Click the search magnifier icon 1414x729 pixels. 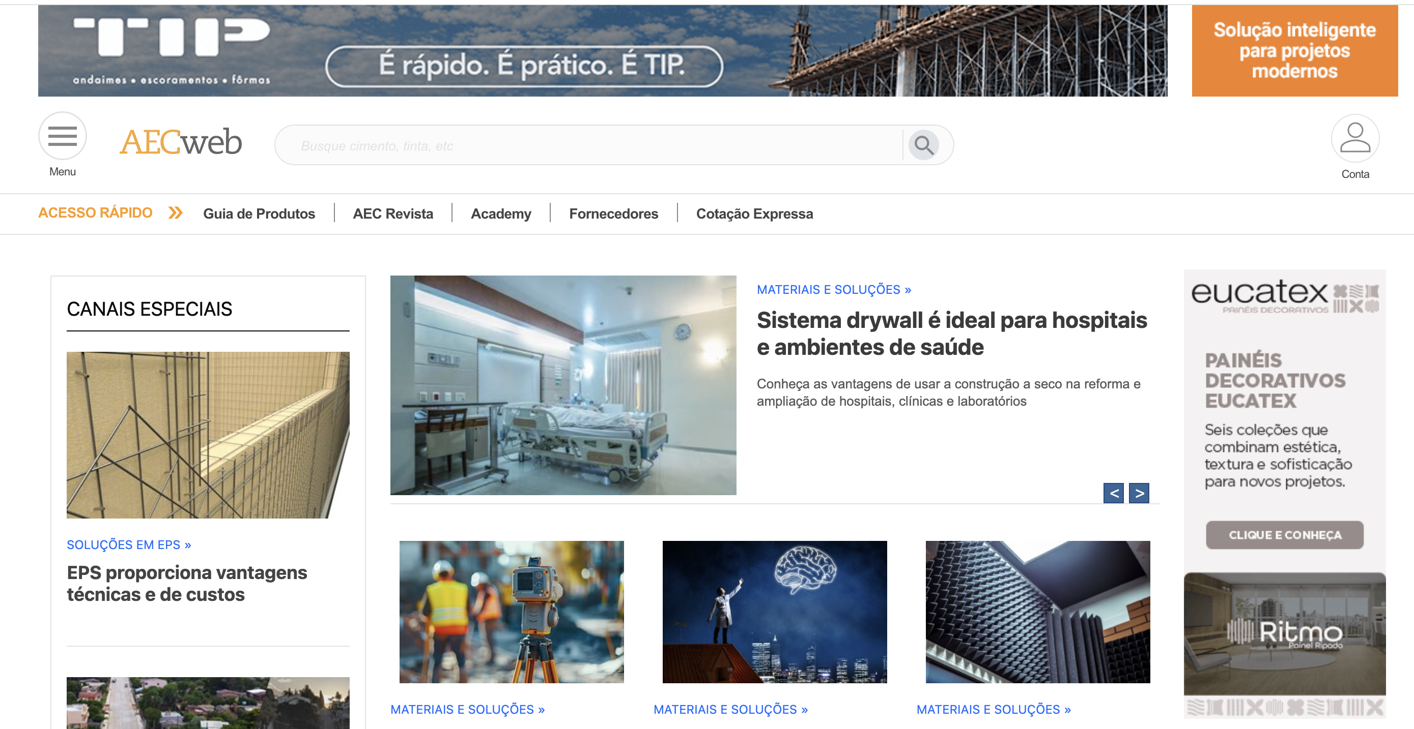click(x=924, y=145)
